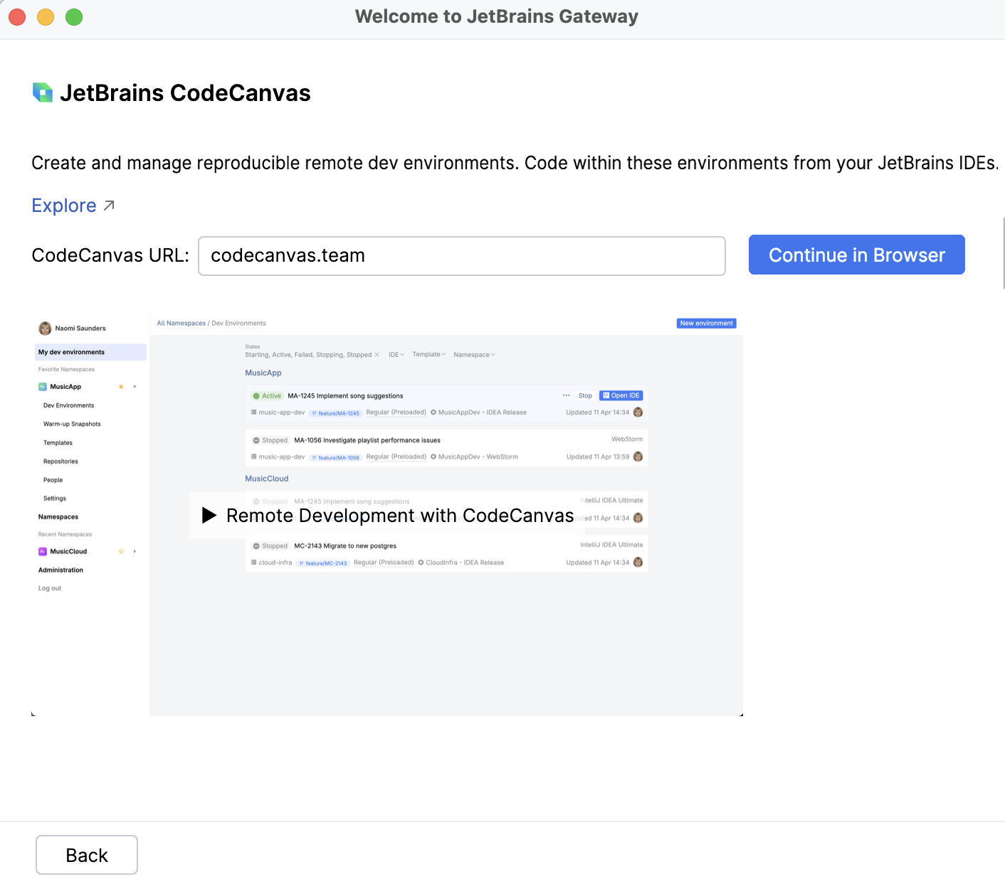The width and height of the screenshot is (1005, 889).
Task: Click 'Repositories' in the preview sidebar
Action: (x=60, y=461)
